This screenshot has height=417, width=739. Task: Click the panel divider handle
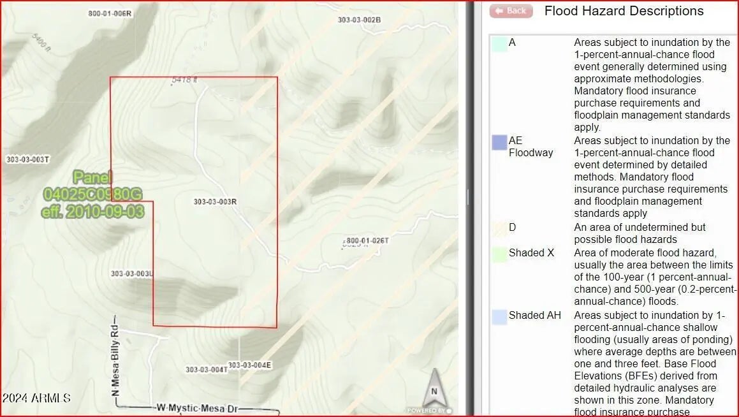tap(467, 196)
